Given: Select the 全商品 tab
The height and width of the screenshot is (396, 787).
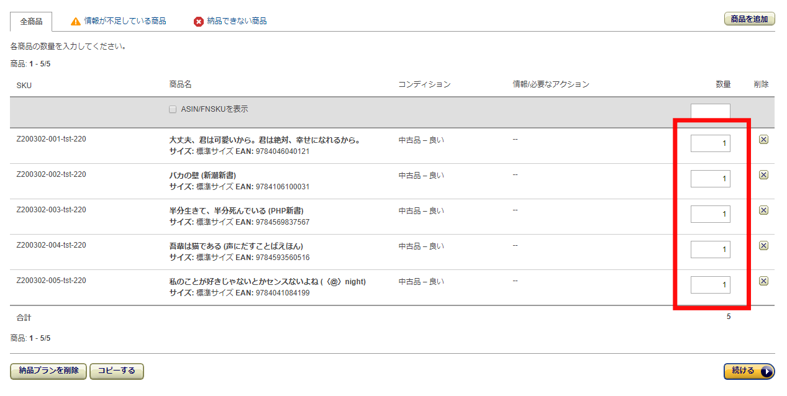Looking at the screenshot, I should pos(31,21).
